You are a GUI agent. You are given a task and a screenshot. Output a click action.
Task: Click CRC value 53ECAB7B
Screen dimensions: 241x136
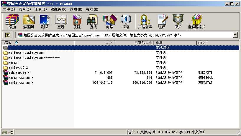pos(205,73)
